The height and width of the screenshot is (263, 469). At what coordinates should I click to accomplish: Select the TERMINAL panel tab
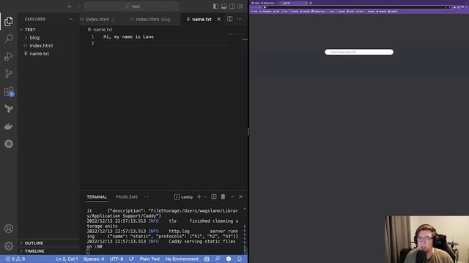click(x=97, y=197)
